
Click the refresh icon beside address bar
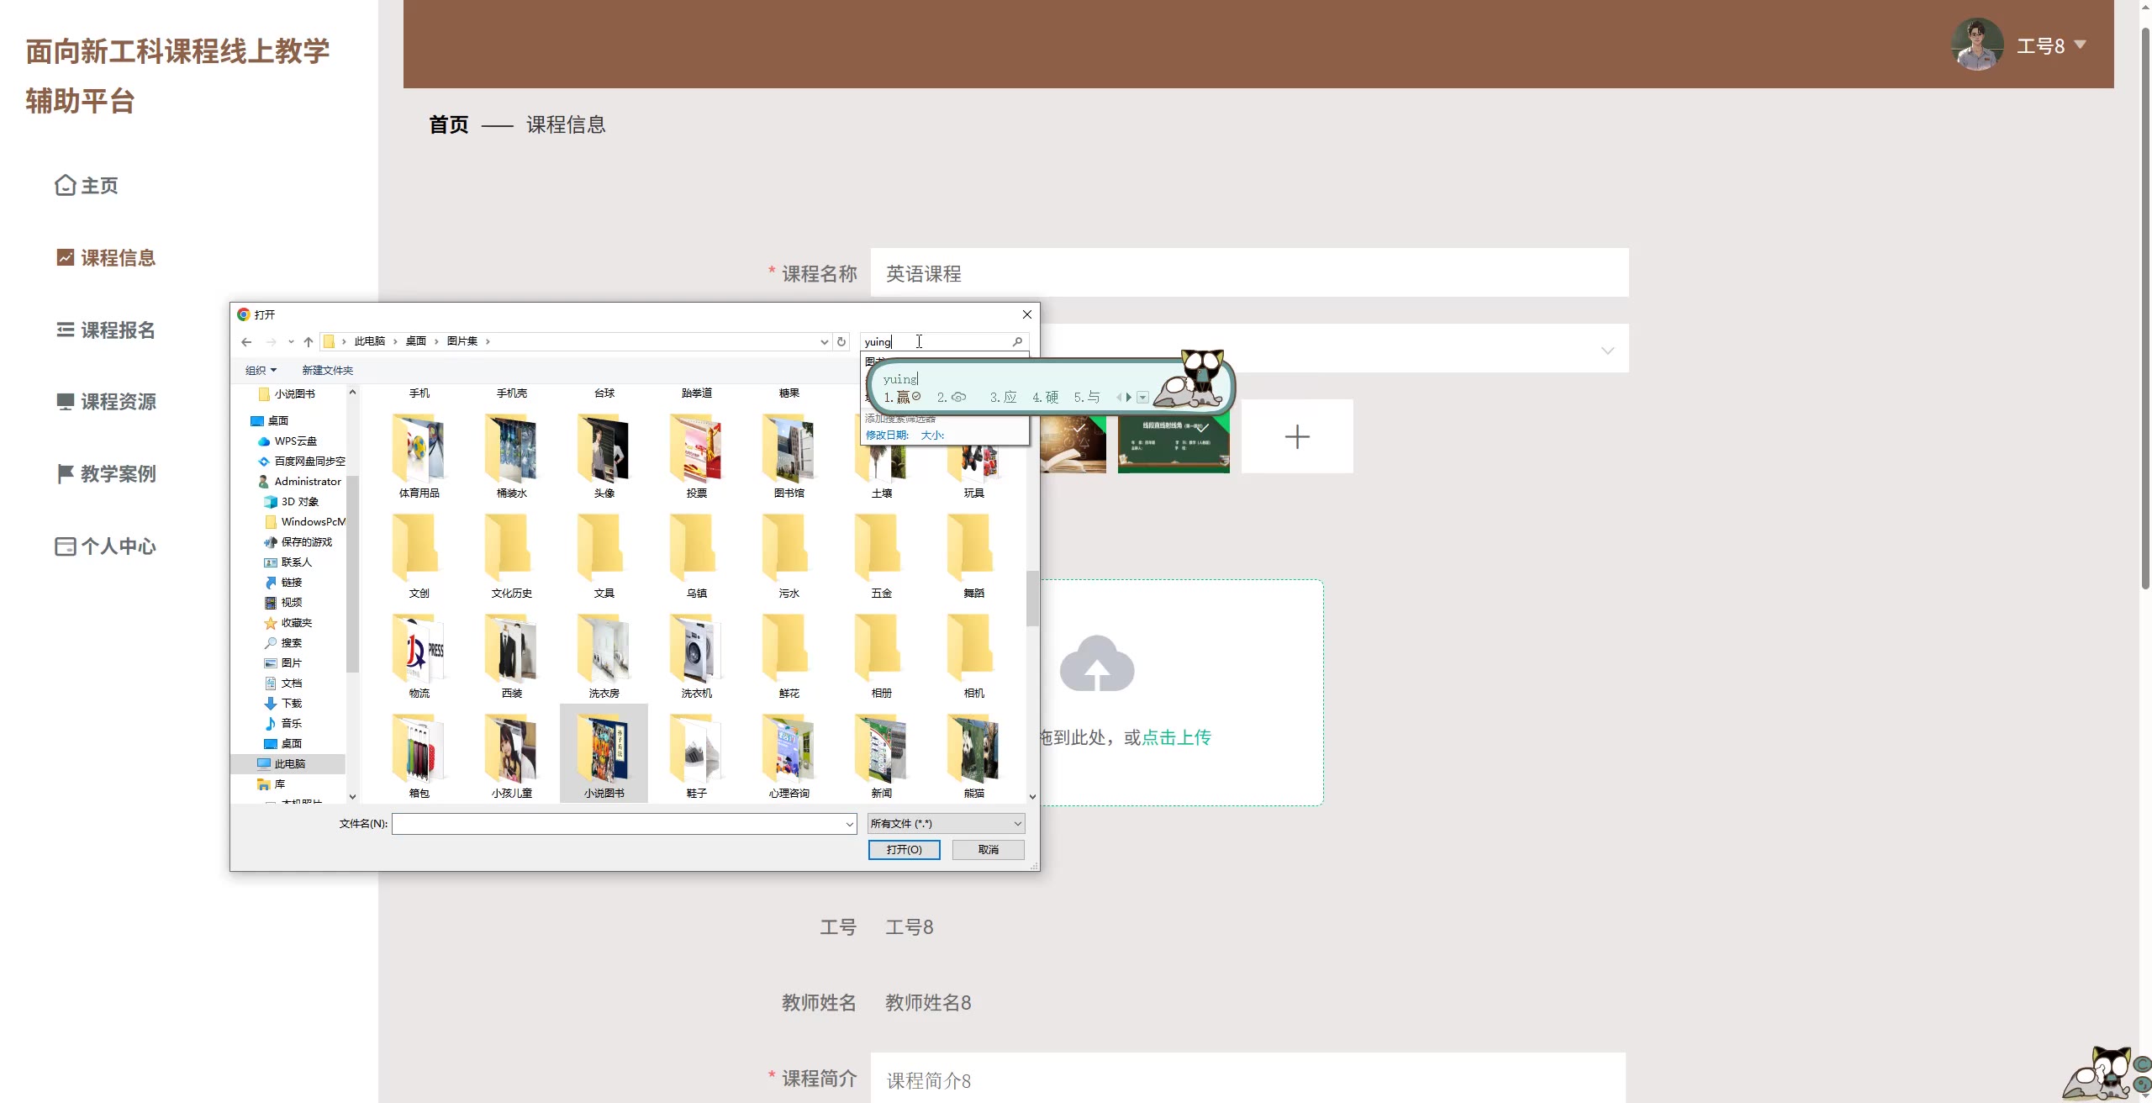point(841,341)
